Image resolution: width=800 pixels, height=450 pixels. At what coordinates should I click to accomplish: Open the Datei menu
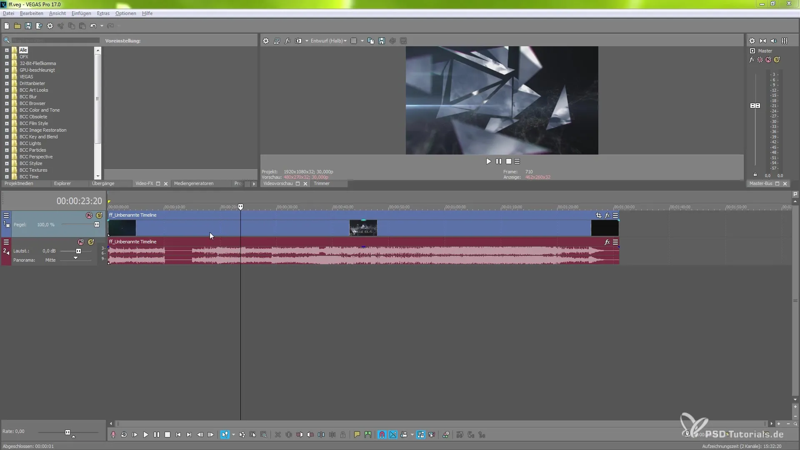point(8,13)
